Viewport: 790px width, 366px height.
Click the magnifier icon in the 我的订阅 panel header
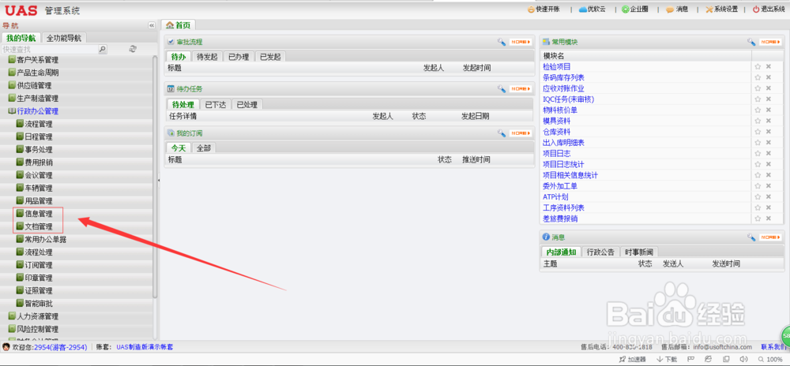click(x=502, y=133)
